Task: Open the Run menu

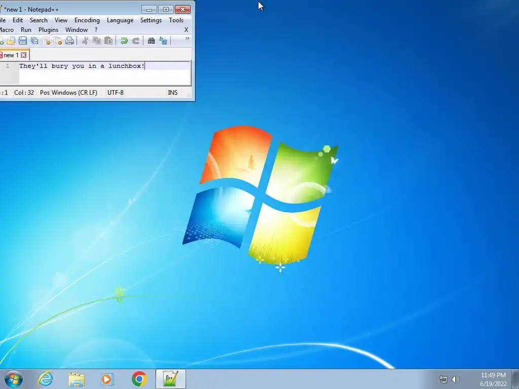Action: 26,30
